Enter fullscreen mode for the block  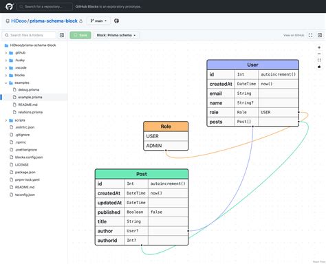(310, 35)
